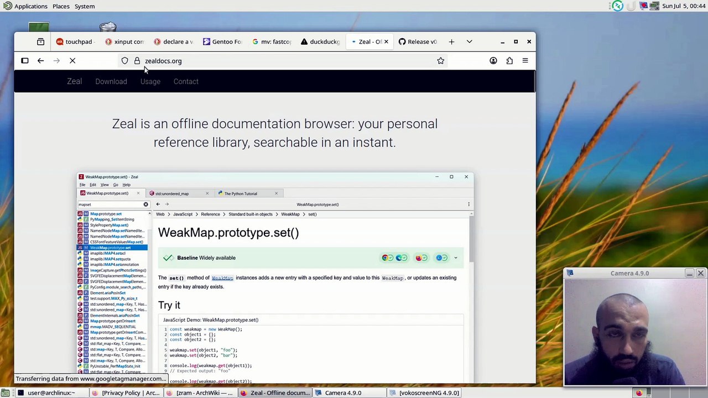Click the Zeal app screenshot image

(275, 277)
